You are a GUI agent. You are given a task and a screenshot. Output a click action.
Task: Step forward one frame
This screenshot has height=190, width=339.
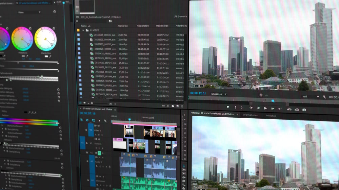pos(273,109)
